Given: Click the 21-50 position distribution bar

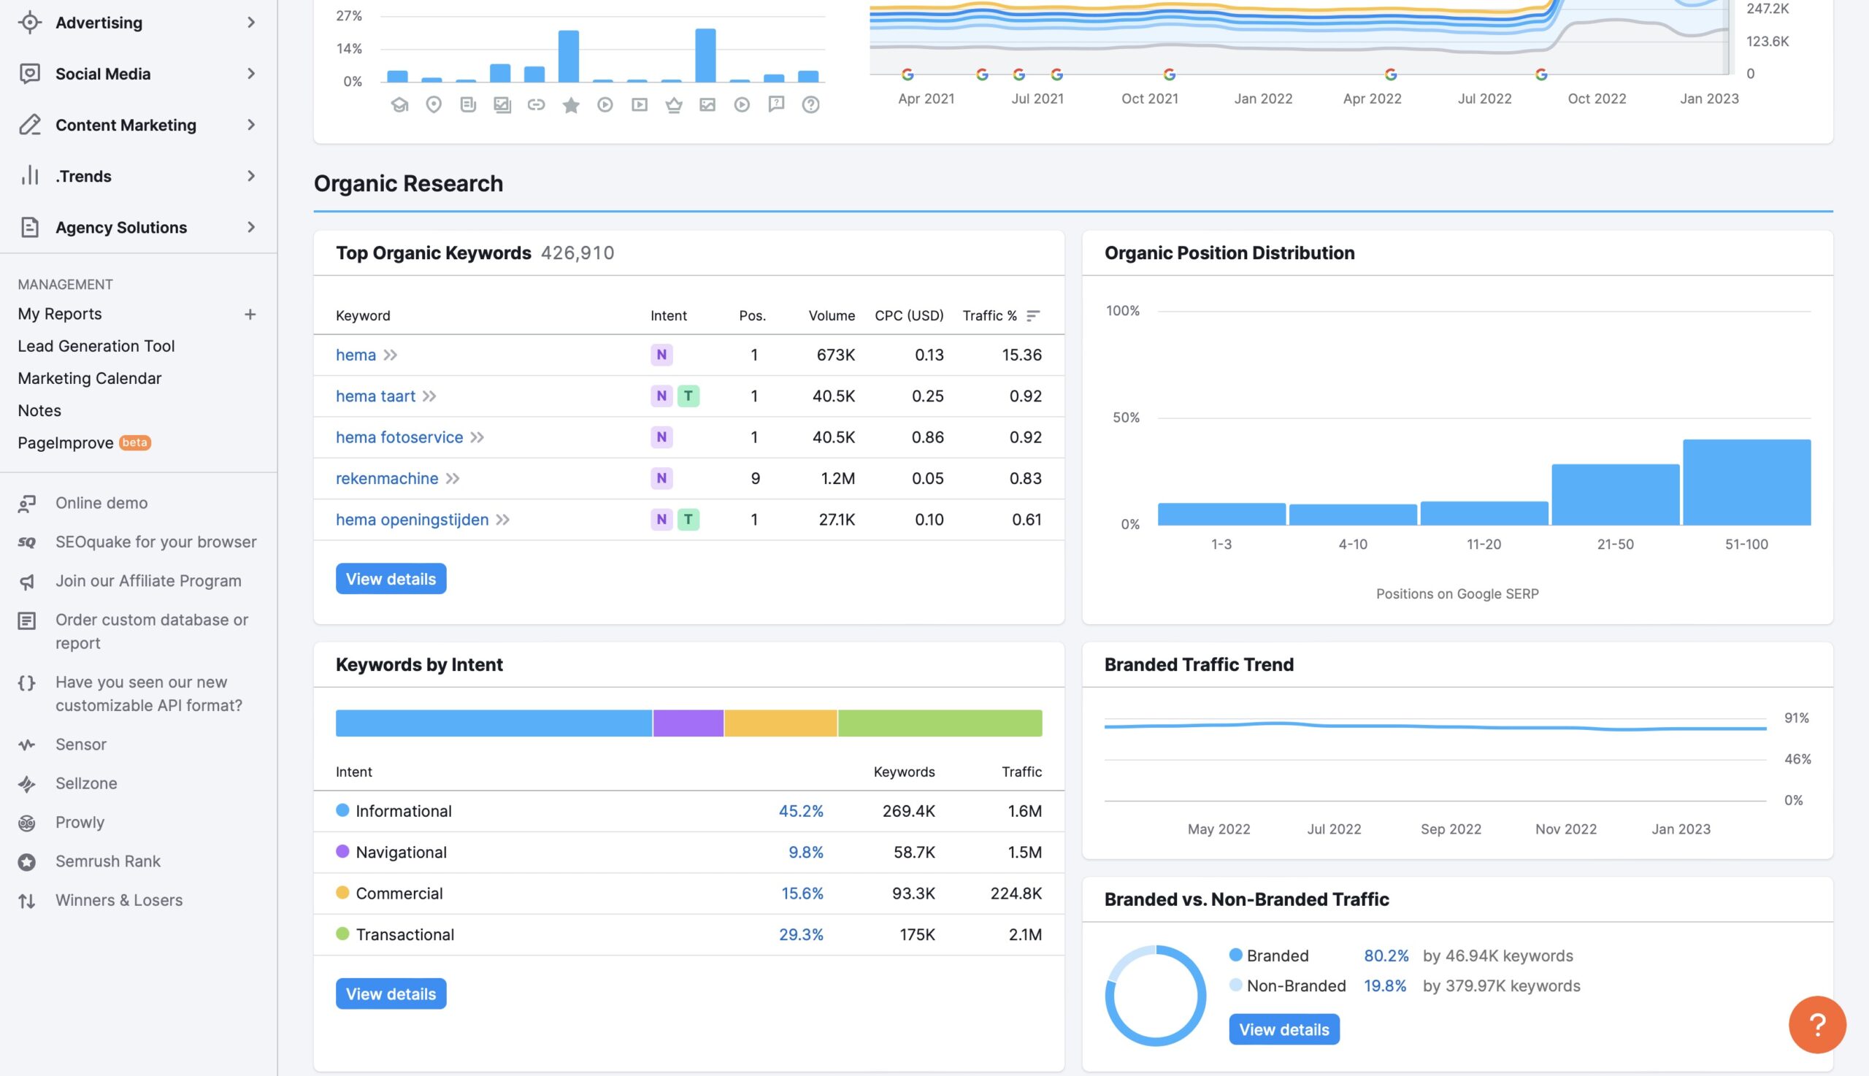Looking at the screenshot, I should coord(1615,495).
